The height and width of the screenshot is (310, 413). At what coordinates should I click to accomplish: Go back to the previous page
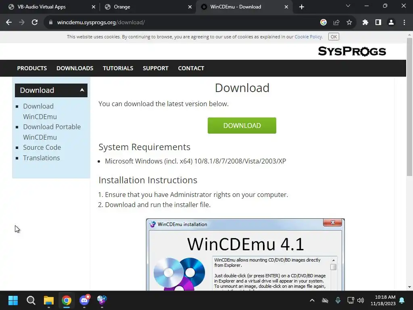pyautogui.click(x=9, y=23)
